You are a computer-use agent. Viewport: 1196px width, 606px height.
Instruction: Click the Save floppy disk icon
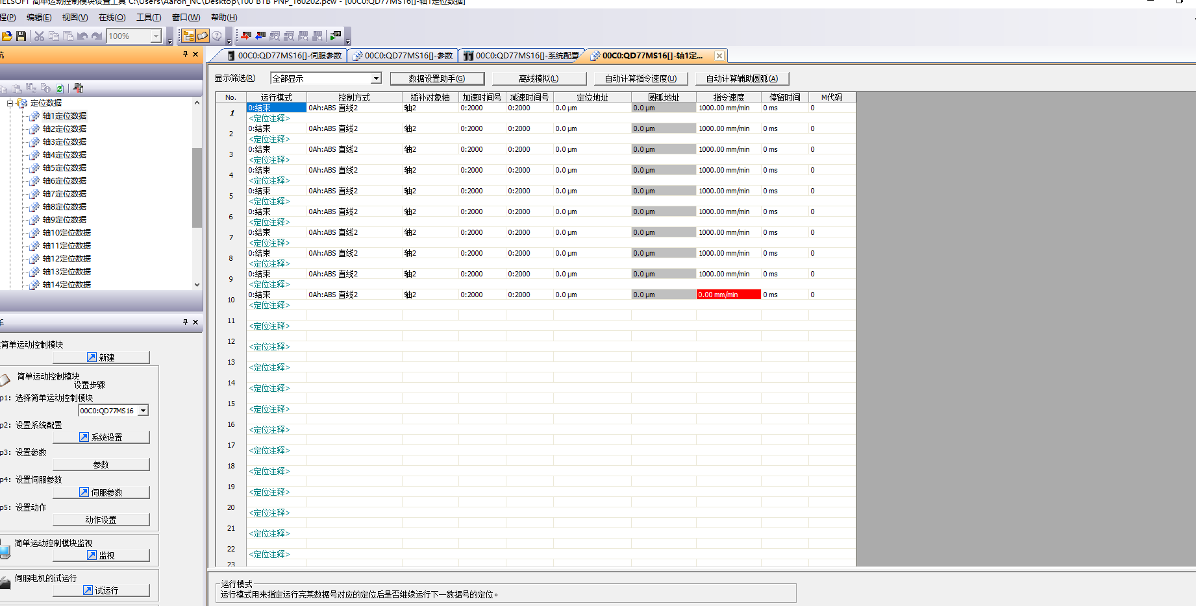pyautogui.click(x=21, y=36)
